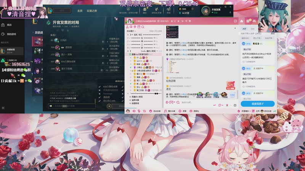The height and width of the screenshot is (171, 305).
Task: Click the gift box icon in chat
Action: click(235, 105)
